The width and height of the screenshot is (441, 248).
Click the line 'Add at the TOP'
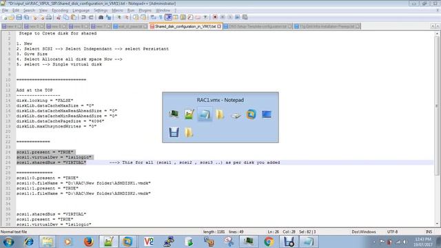[x=34, y=90]
